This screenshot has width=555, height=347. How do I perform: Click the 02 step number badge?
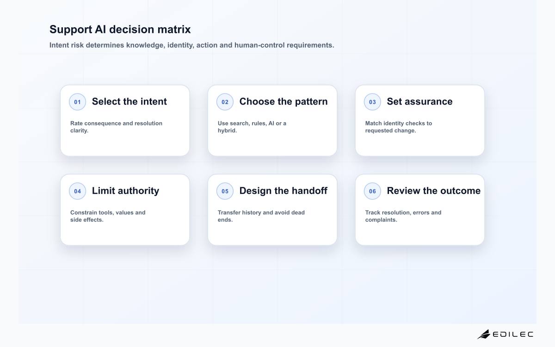click(x=225, y=102)
